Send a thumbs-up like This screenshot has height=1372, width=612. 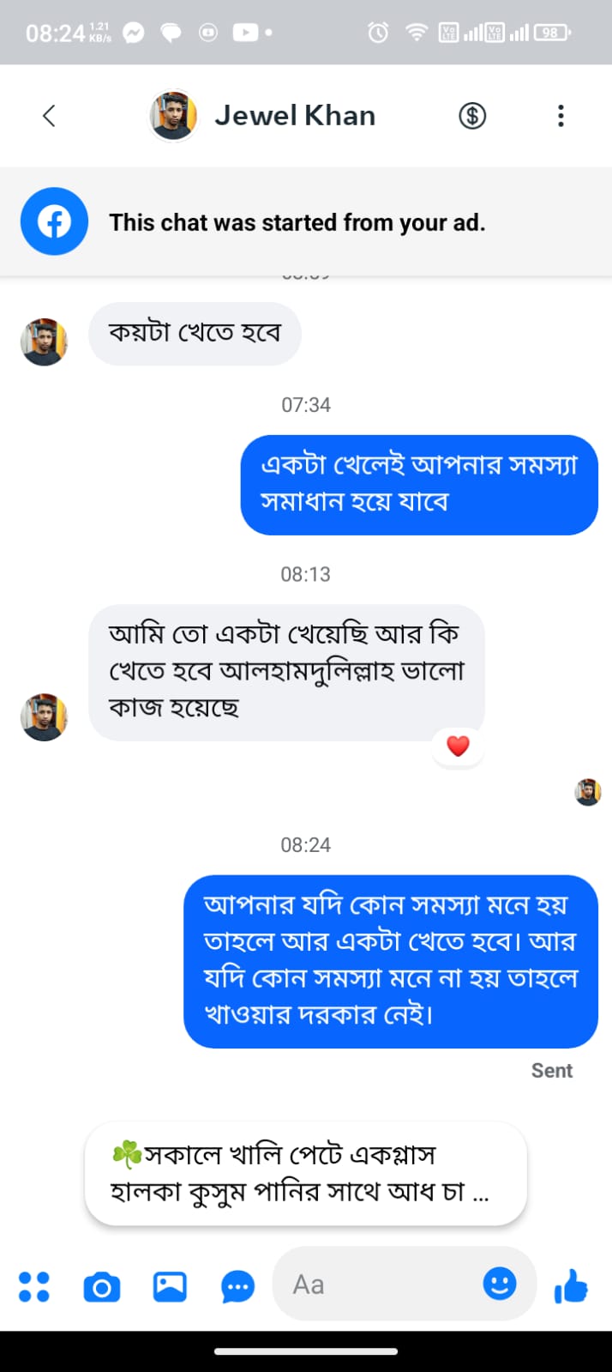571,1286
